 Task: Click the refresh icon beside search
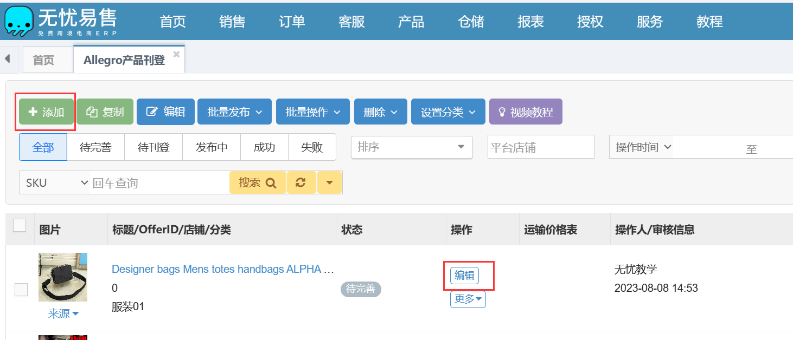[x=300, y=183]
